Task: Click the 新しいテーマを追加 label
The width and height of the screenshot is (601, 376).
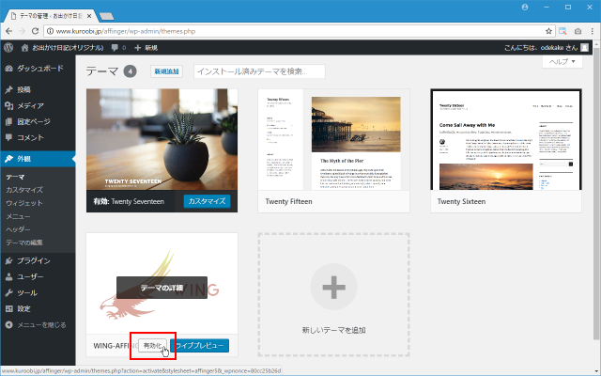Action: [x=333, y=330]
